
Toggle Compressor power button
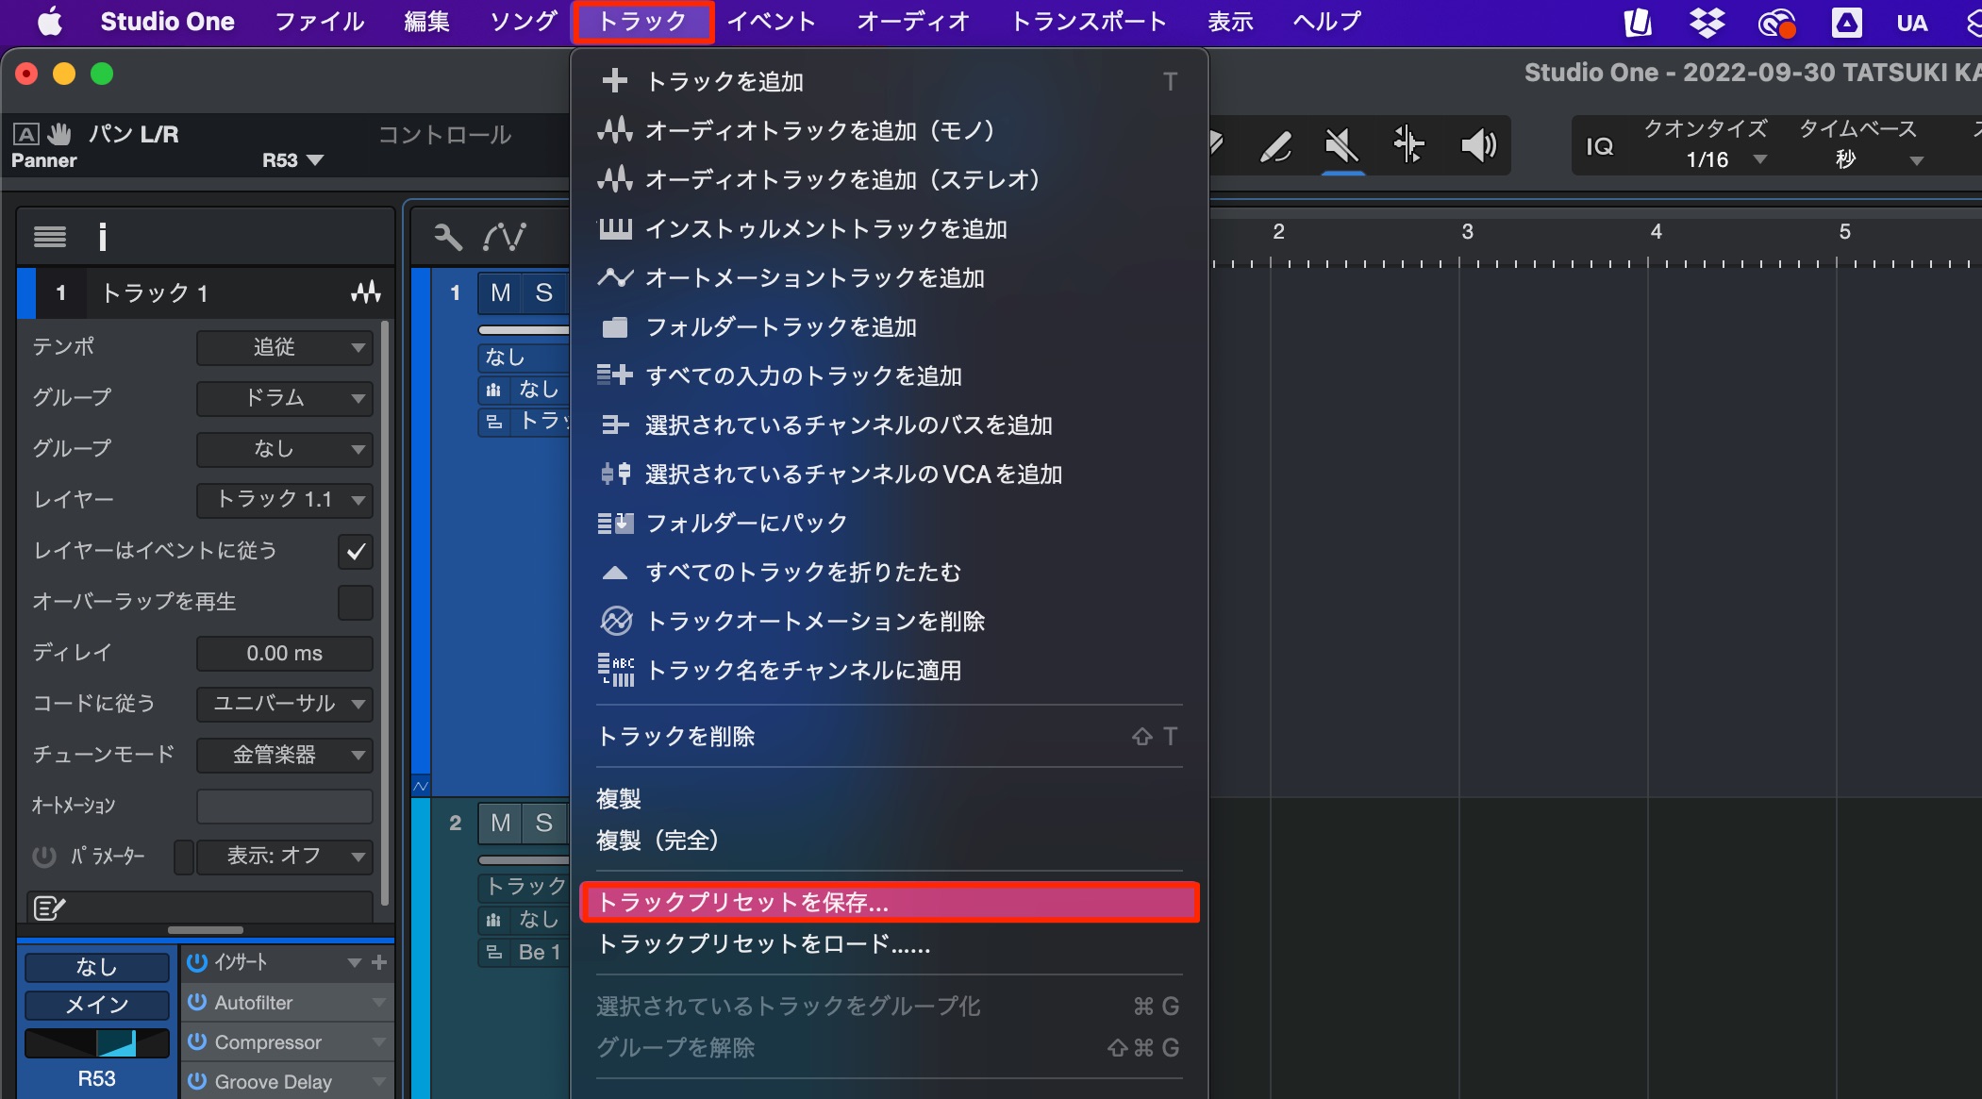pos(196,1041)
